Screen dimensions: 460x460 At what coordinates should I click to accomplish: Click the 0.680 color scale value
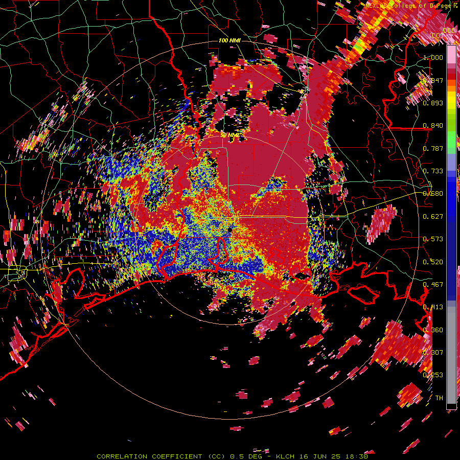pyautogui.click(x=433, y=194)
